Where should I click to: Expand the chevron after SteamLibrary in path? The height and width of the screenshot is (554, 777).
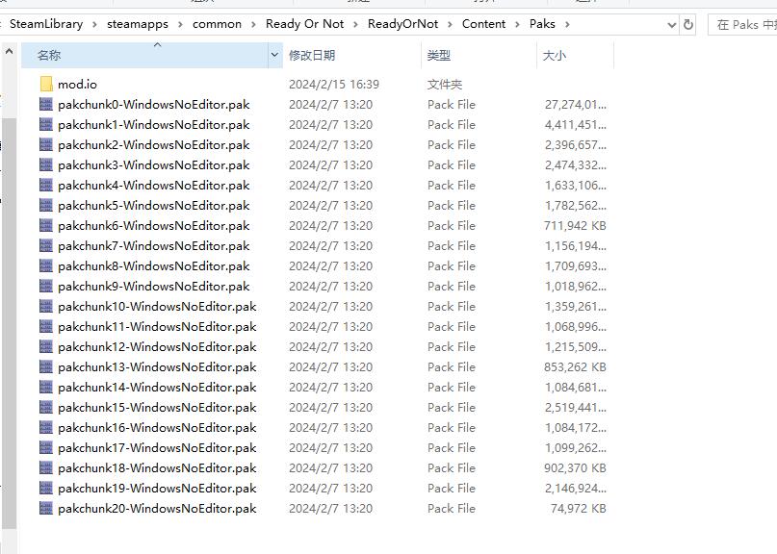click(94, 24)
